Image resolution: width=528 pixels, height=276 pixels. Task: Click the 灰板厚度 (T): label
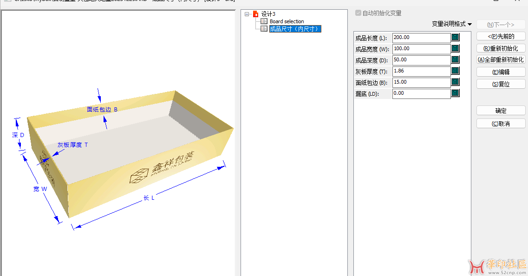click(x=372, y=72)
